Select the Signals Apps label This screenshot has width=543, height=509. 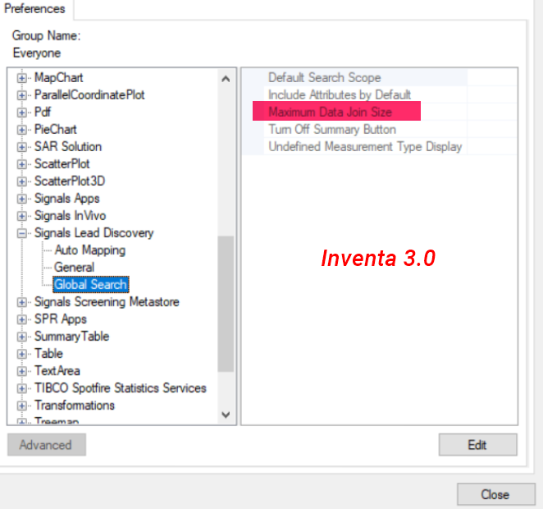coord(66,199)
